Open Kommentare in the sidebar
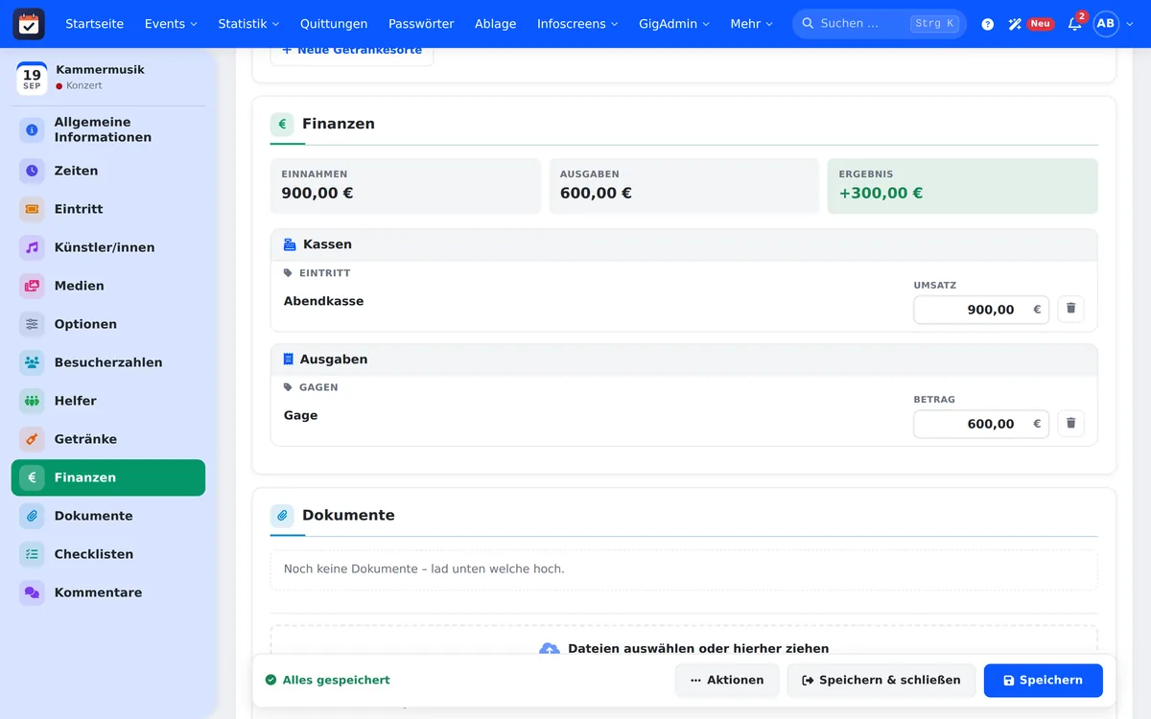The width and height of the screenshot is (1151, 719). (108, 592)
